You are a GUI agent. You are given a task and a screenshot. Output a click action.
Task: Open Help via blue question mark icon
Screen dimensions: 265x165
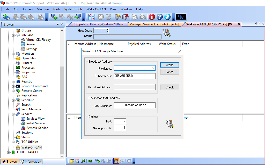coord(160,17)
